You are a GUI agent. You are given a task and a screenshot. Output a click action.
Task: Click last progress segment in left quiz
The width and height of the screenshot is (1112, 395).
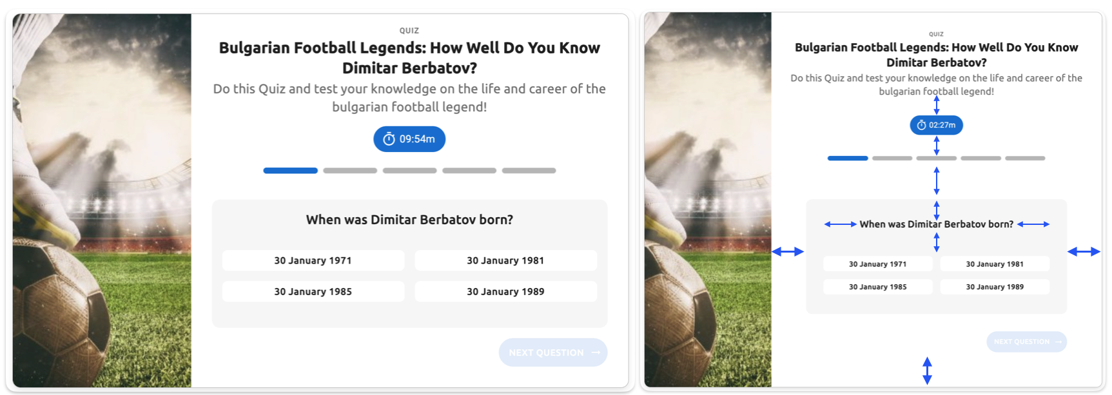(x=529, y=171)
